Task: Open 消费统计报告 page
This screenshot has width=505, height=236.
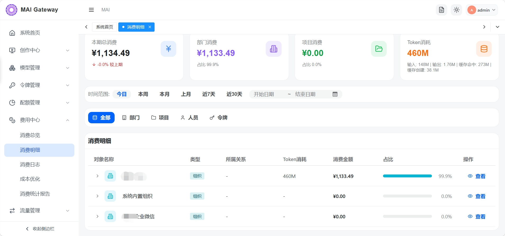Action: (39, 194)
